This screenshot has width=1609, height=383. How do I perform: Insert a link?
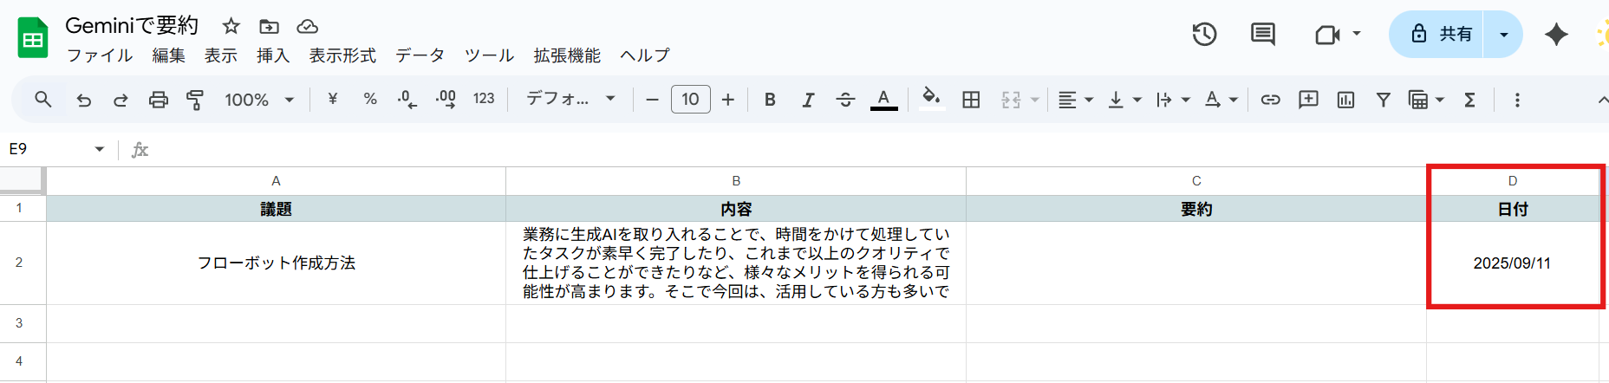click(x=1270, y=100)
